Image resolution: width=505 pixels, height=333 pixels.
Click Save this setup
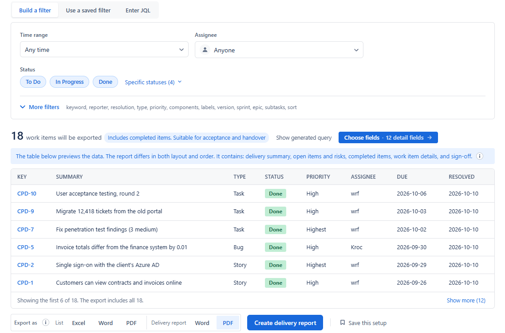click(363, 323)
